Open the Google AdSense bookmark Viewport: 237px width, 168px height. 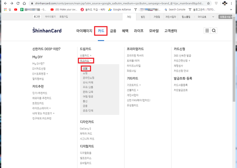tap(119, 10)
